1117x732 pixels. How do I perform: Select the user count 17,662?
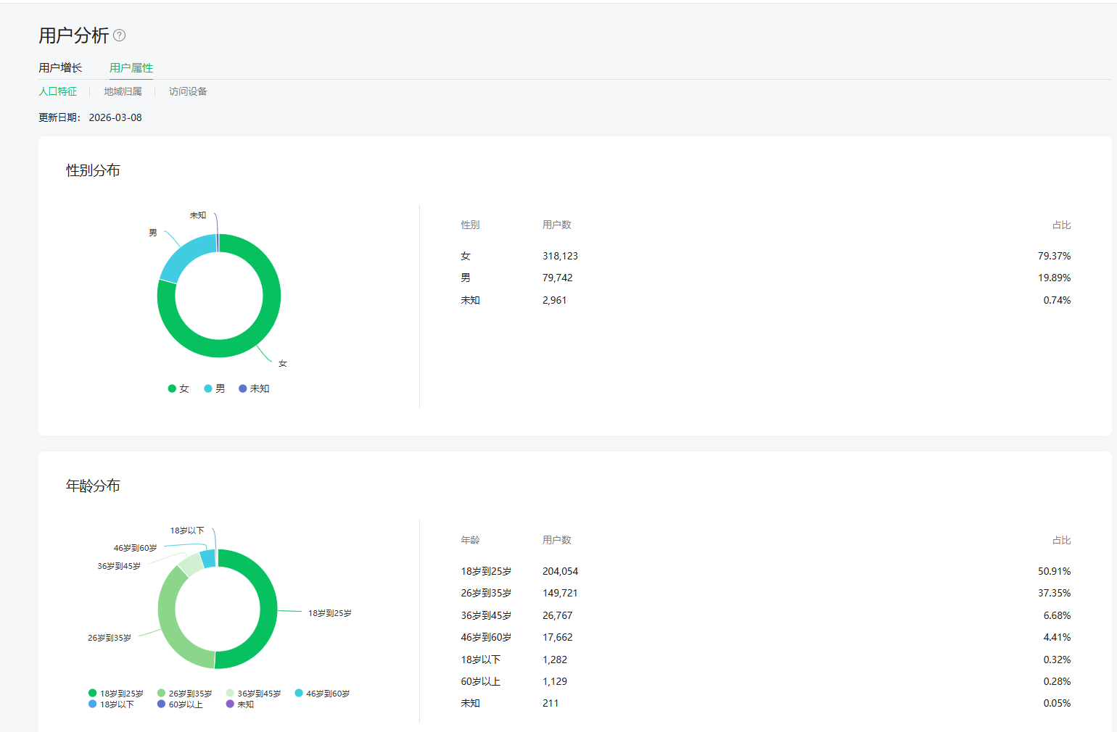click(x=557, y=637)
